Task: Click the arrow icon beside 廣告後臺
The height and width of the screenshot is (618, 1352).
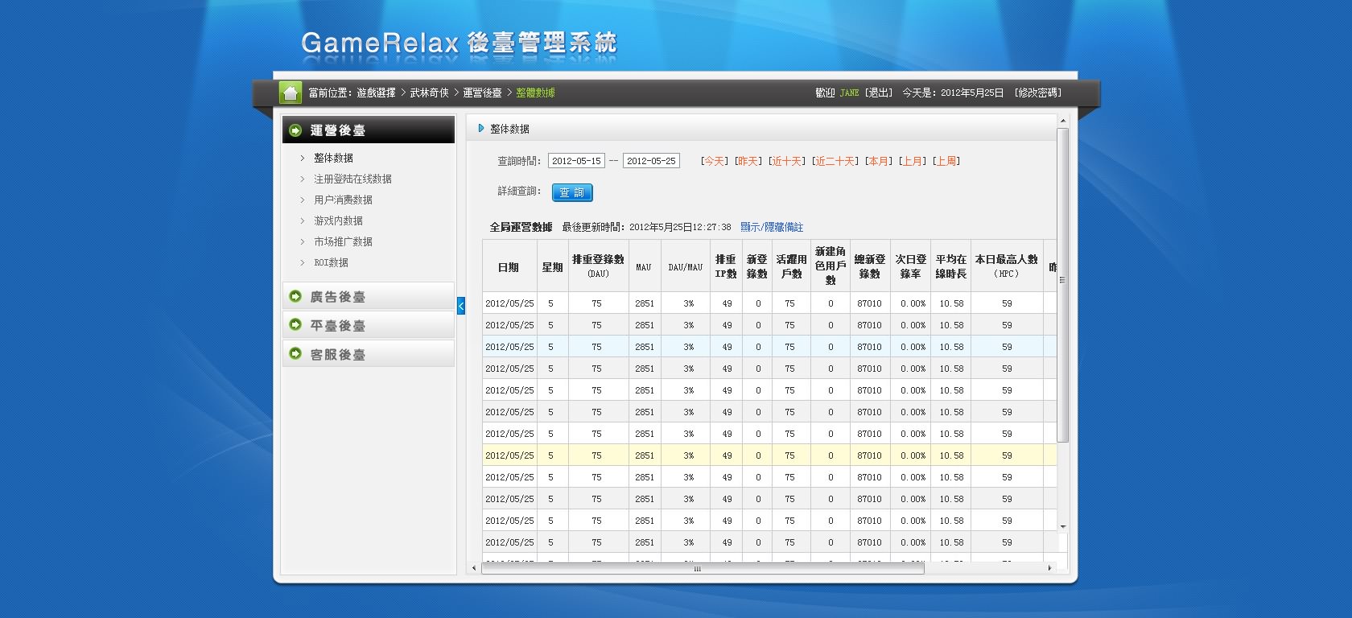Action: tap(295, 296)
